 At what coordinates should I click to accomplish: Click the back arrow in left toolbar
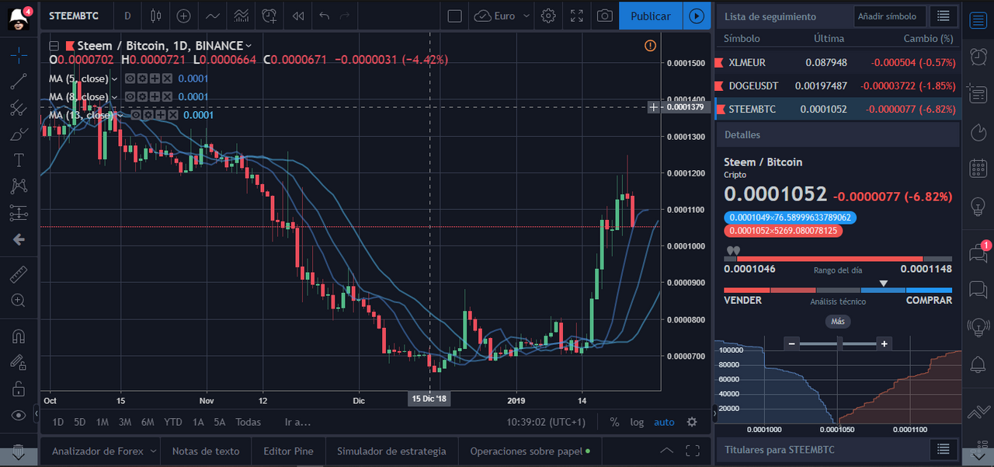pyautogui.click(x=19, y=239)
